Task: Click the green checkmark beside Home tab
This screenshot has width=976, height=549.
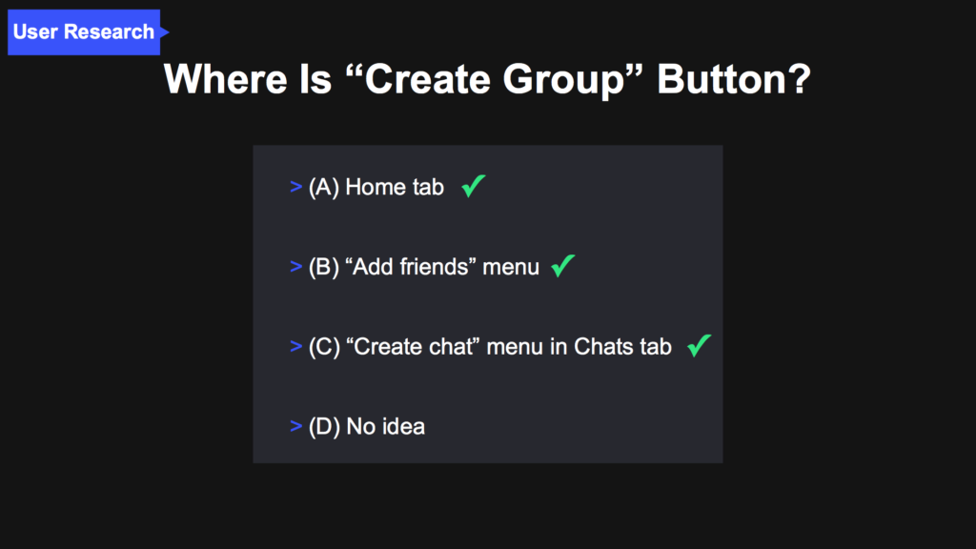Action: pos(473,186)
